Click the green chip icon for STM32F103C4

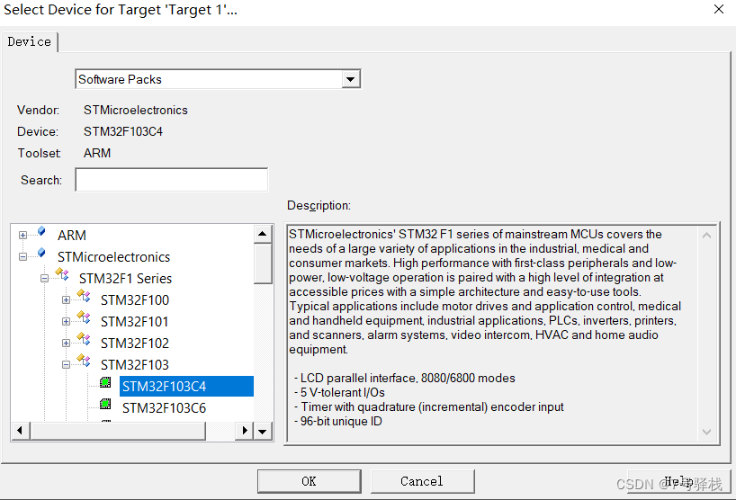point(105,382)
